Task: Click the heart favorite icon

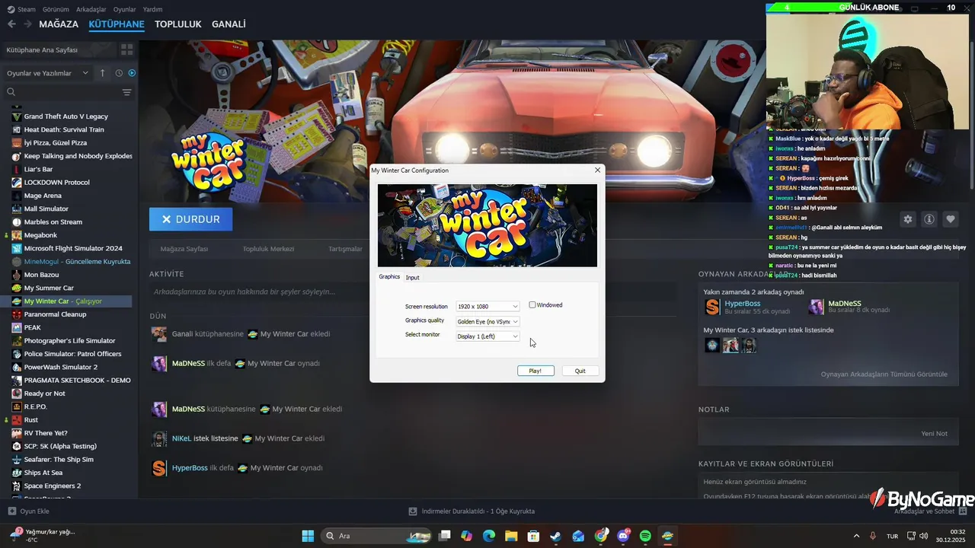Action: (x=951, y=219)
